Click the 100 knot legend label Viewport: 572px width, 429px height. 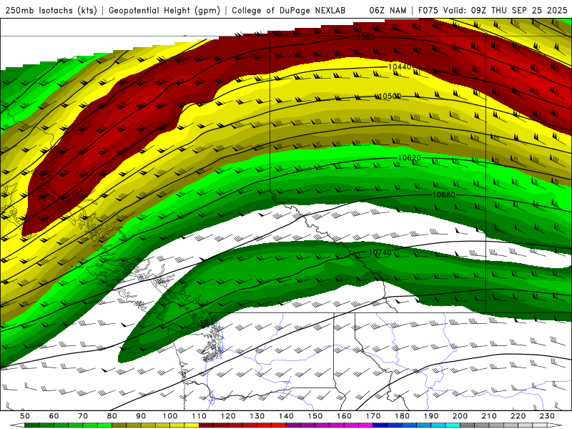click(x=170, y=416)
